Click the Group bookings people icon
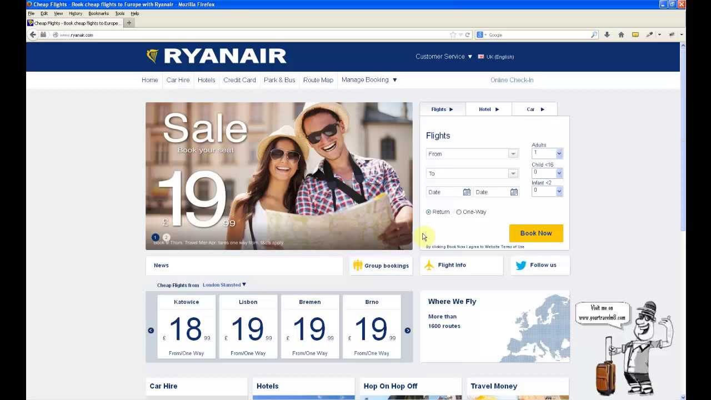This screenshot has height=400, width=711. pyautogui.click(x=358, y=265)
